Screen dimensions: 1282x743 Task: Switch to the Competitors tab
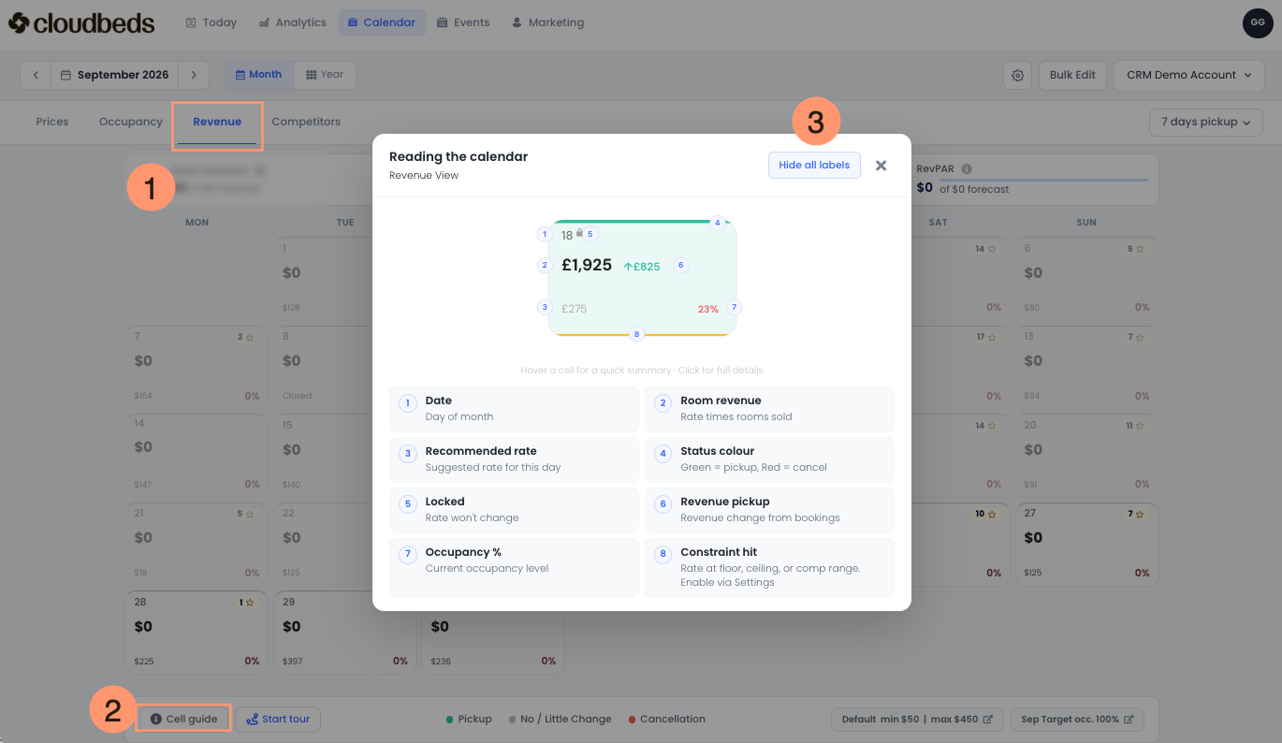coord(306,122)
